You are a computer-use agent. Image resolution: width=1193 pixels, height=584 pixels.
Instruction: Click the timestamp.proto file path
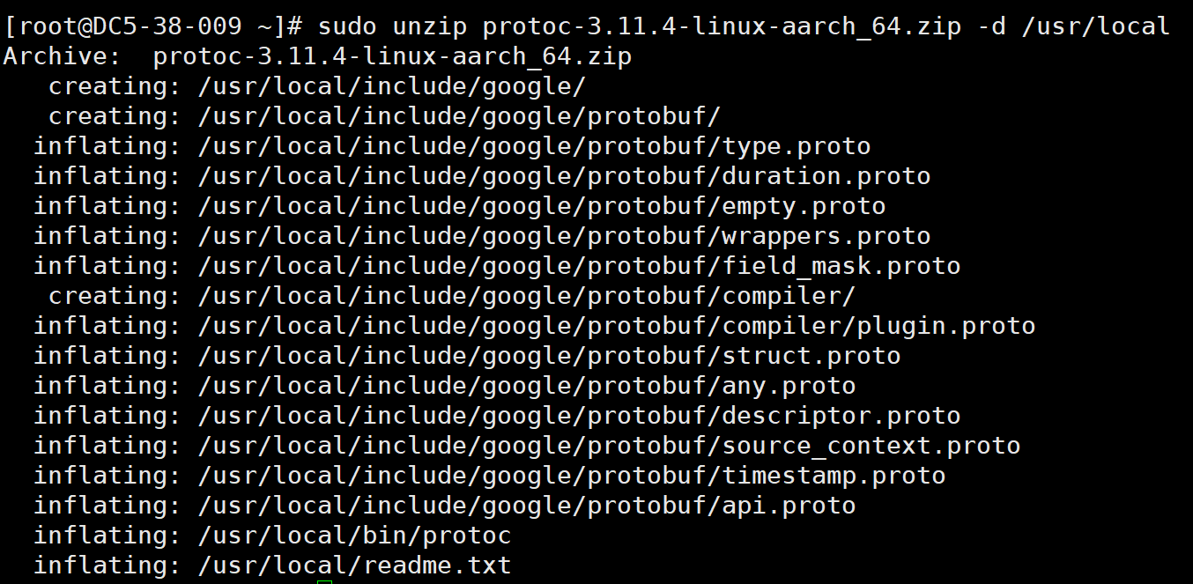point(572,476)
